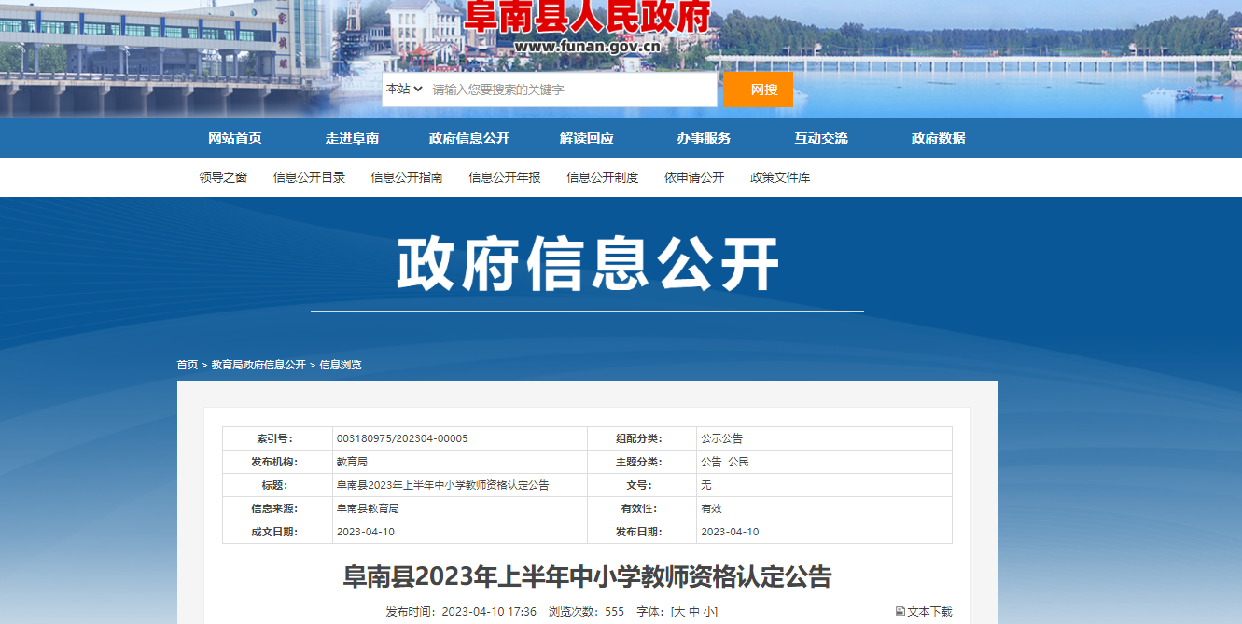
Task: Click the 阜南县人民政府 site logo
Action: click(x=587, y=18)
